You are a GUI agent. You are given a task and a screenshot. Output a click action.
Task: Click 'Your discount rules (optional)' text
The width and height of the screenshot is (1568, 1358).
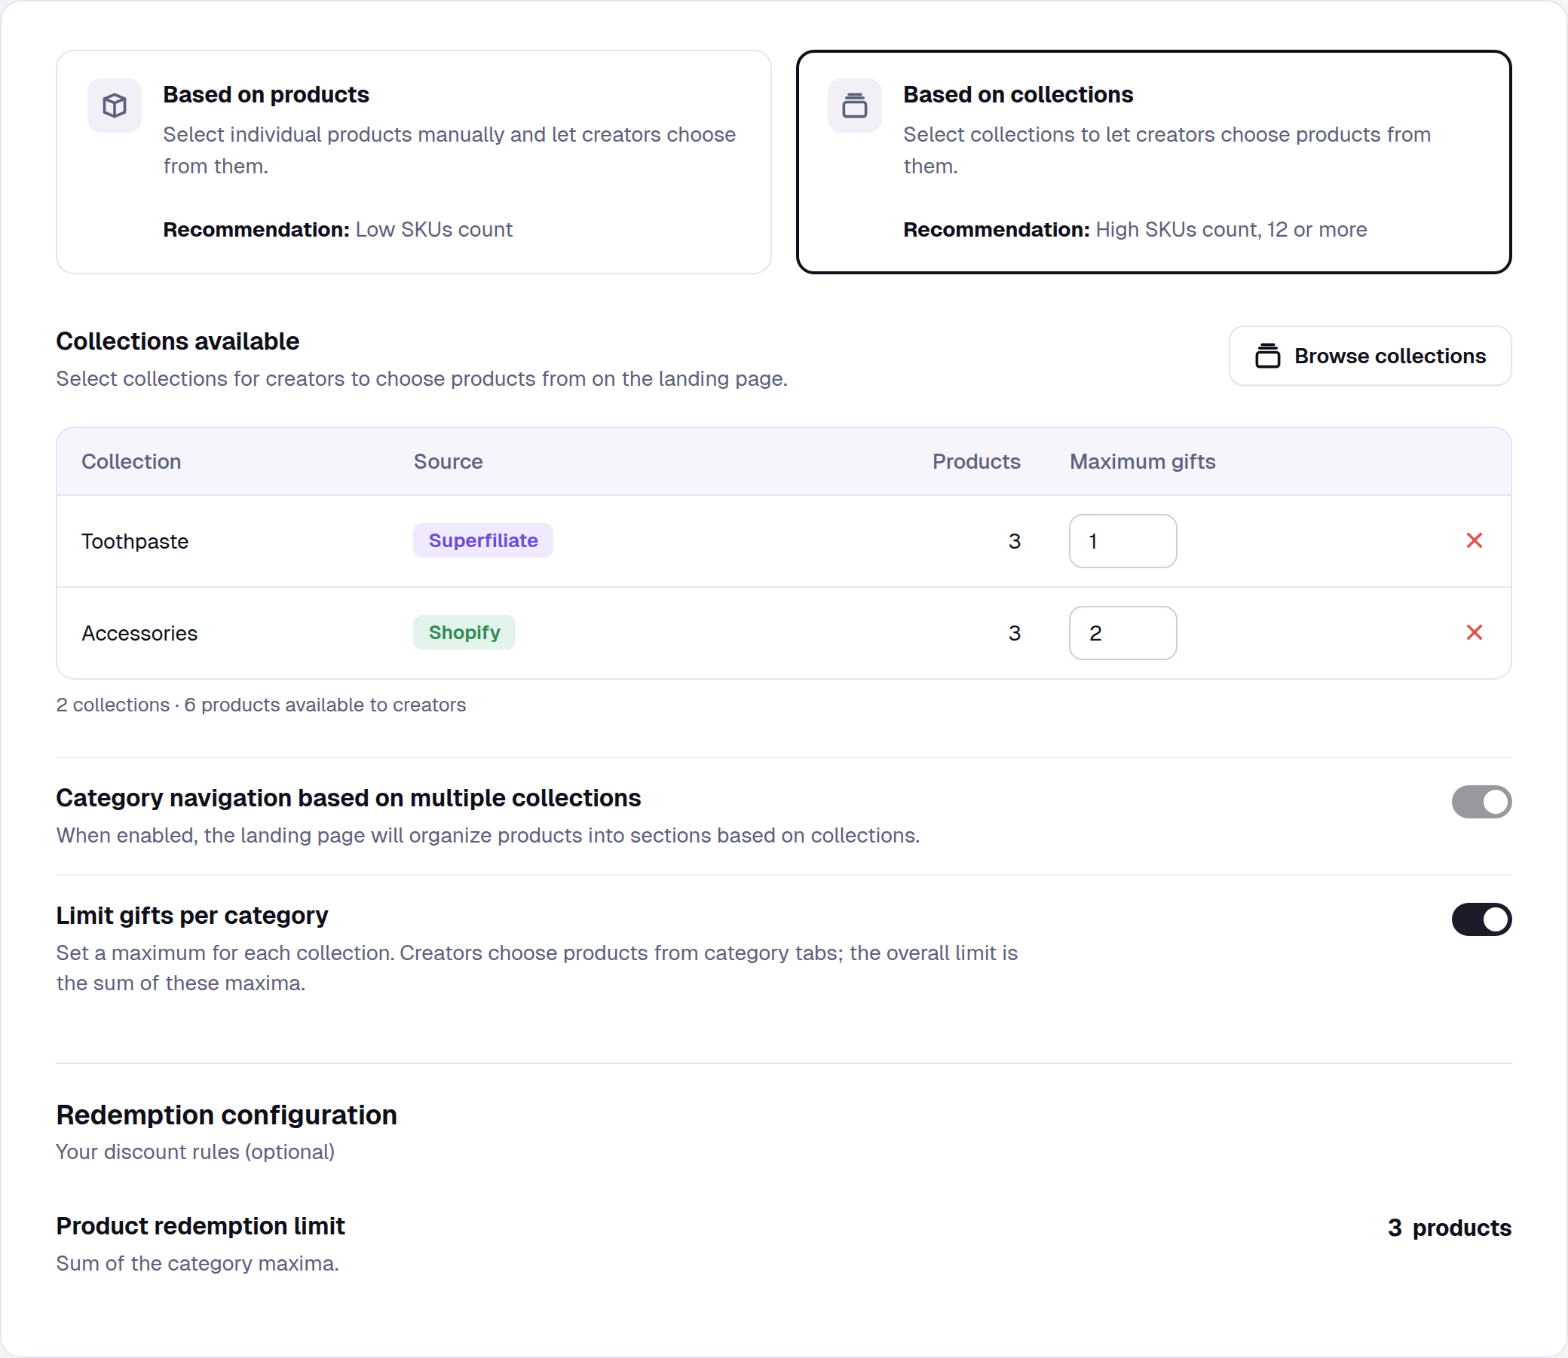pos(194,1152)
